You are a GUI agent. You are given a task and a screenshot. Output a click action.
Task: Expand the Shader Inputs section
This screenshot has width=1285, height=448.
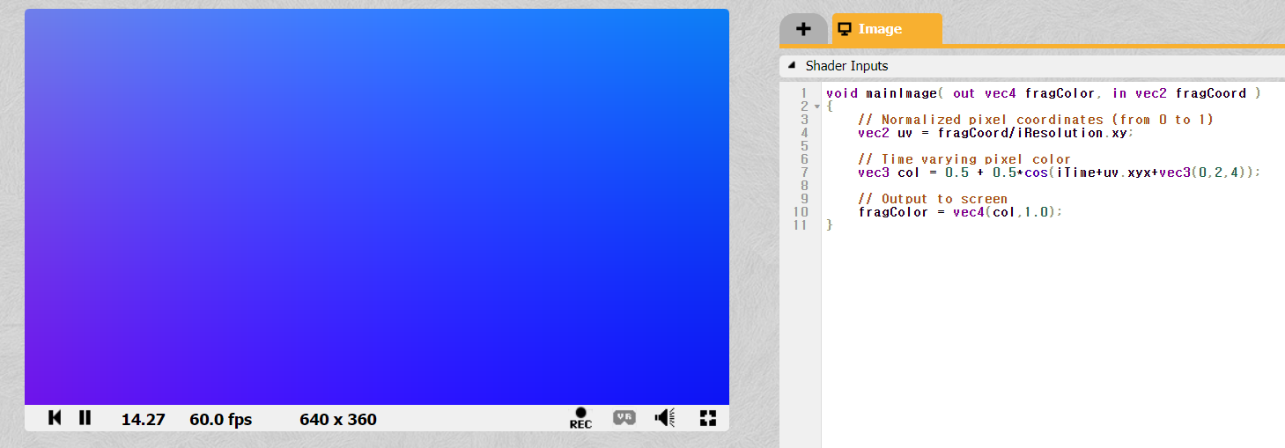[791, 66]
